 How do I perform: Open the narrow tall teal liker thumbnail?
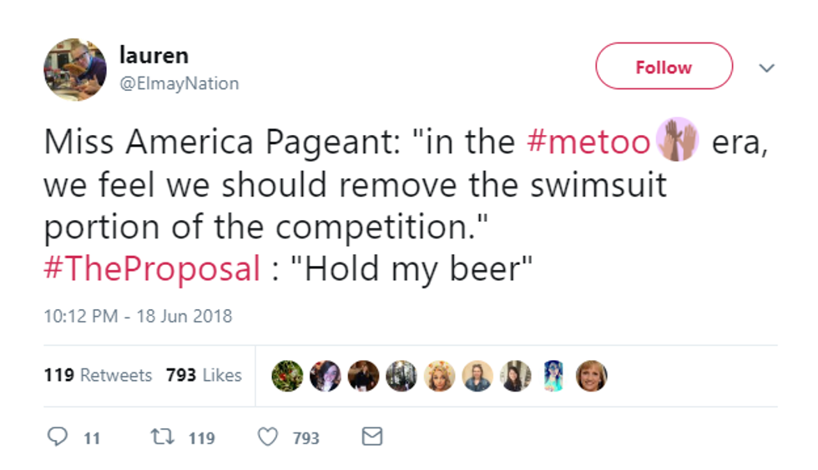tap(553, 376)
